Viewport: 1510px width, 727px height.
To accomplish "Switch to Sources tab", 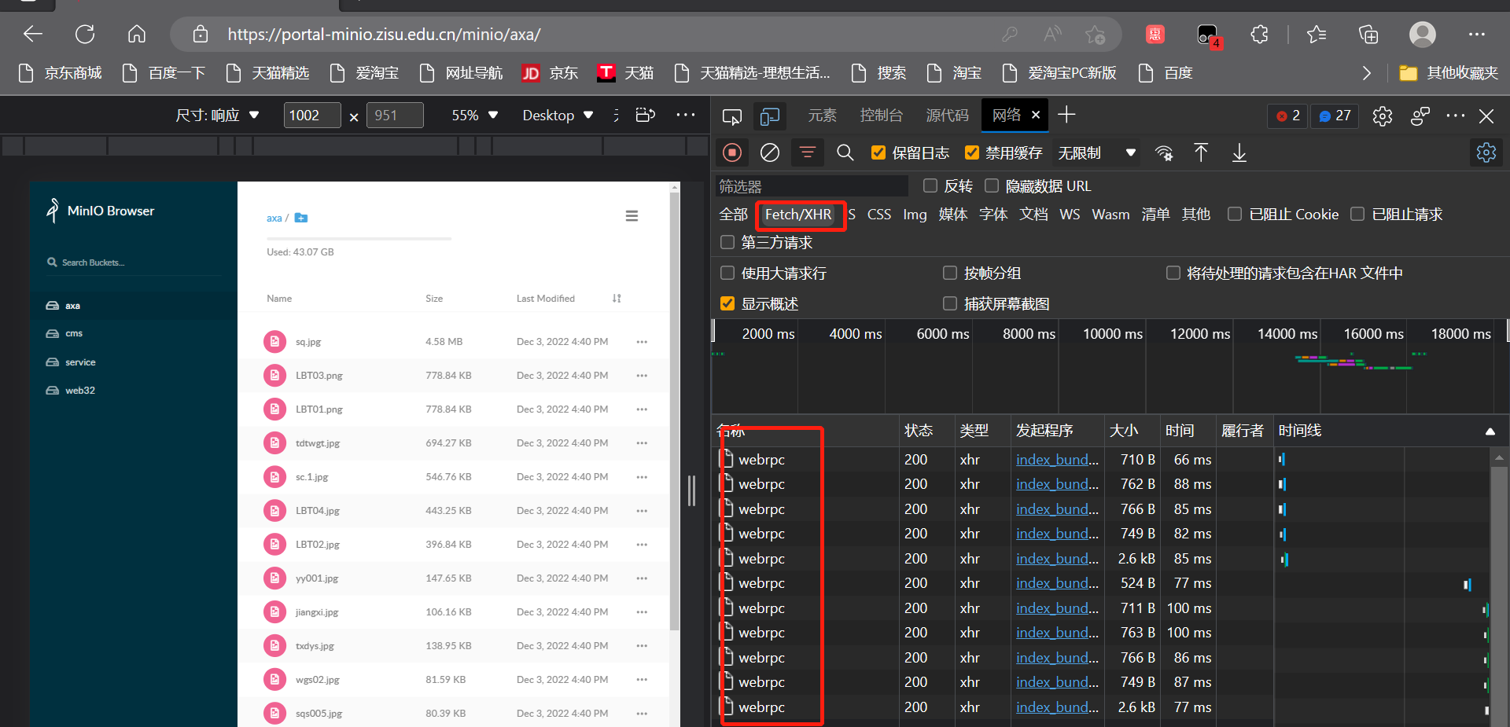I will coord(947,116).
